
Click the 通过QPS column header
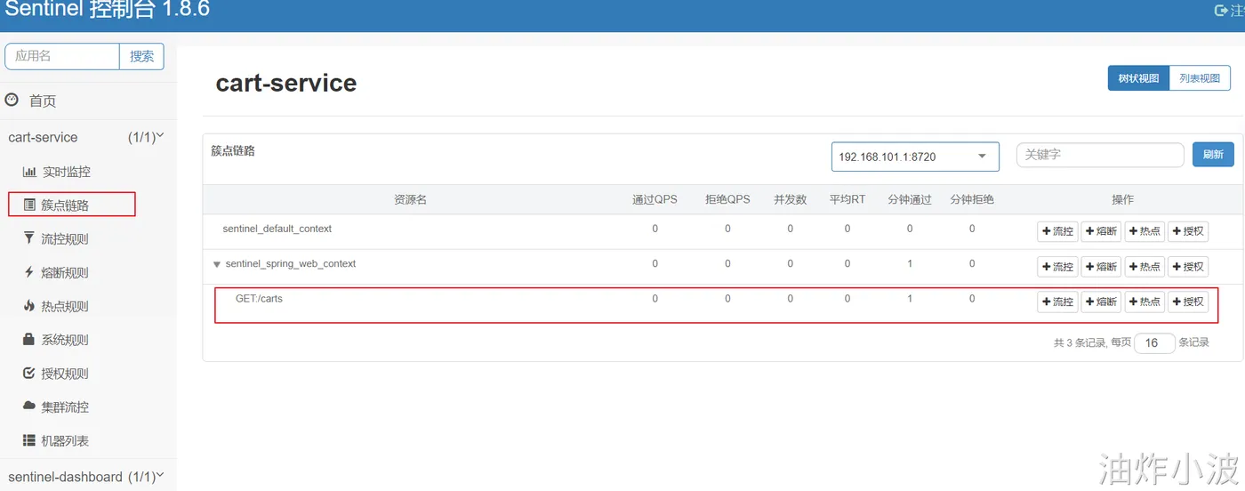655,199
